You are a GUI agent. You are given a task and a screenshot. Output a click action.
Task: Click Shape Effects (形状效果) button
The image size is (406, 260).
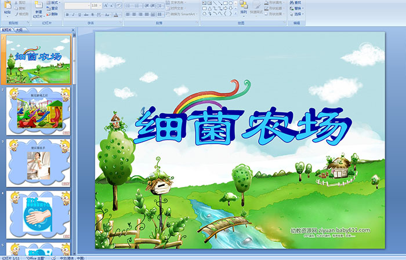274,14
